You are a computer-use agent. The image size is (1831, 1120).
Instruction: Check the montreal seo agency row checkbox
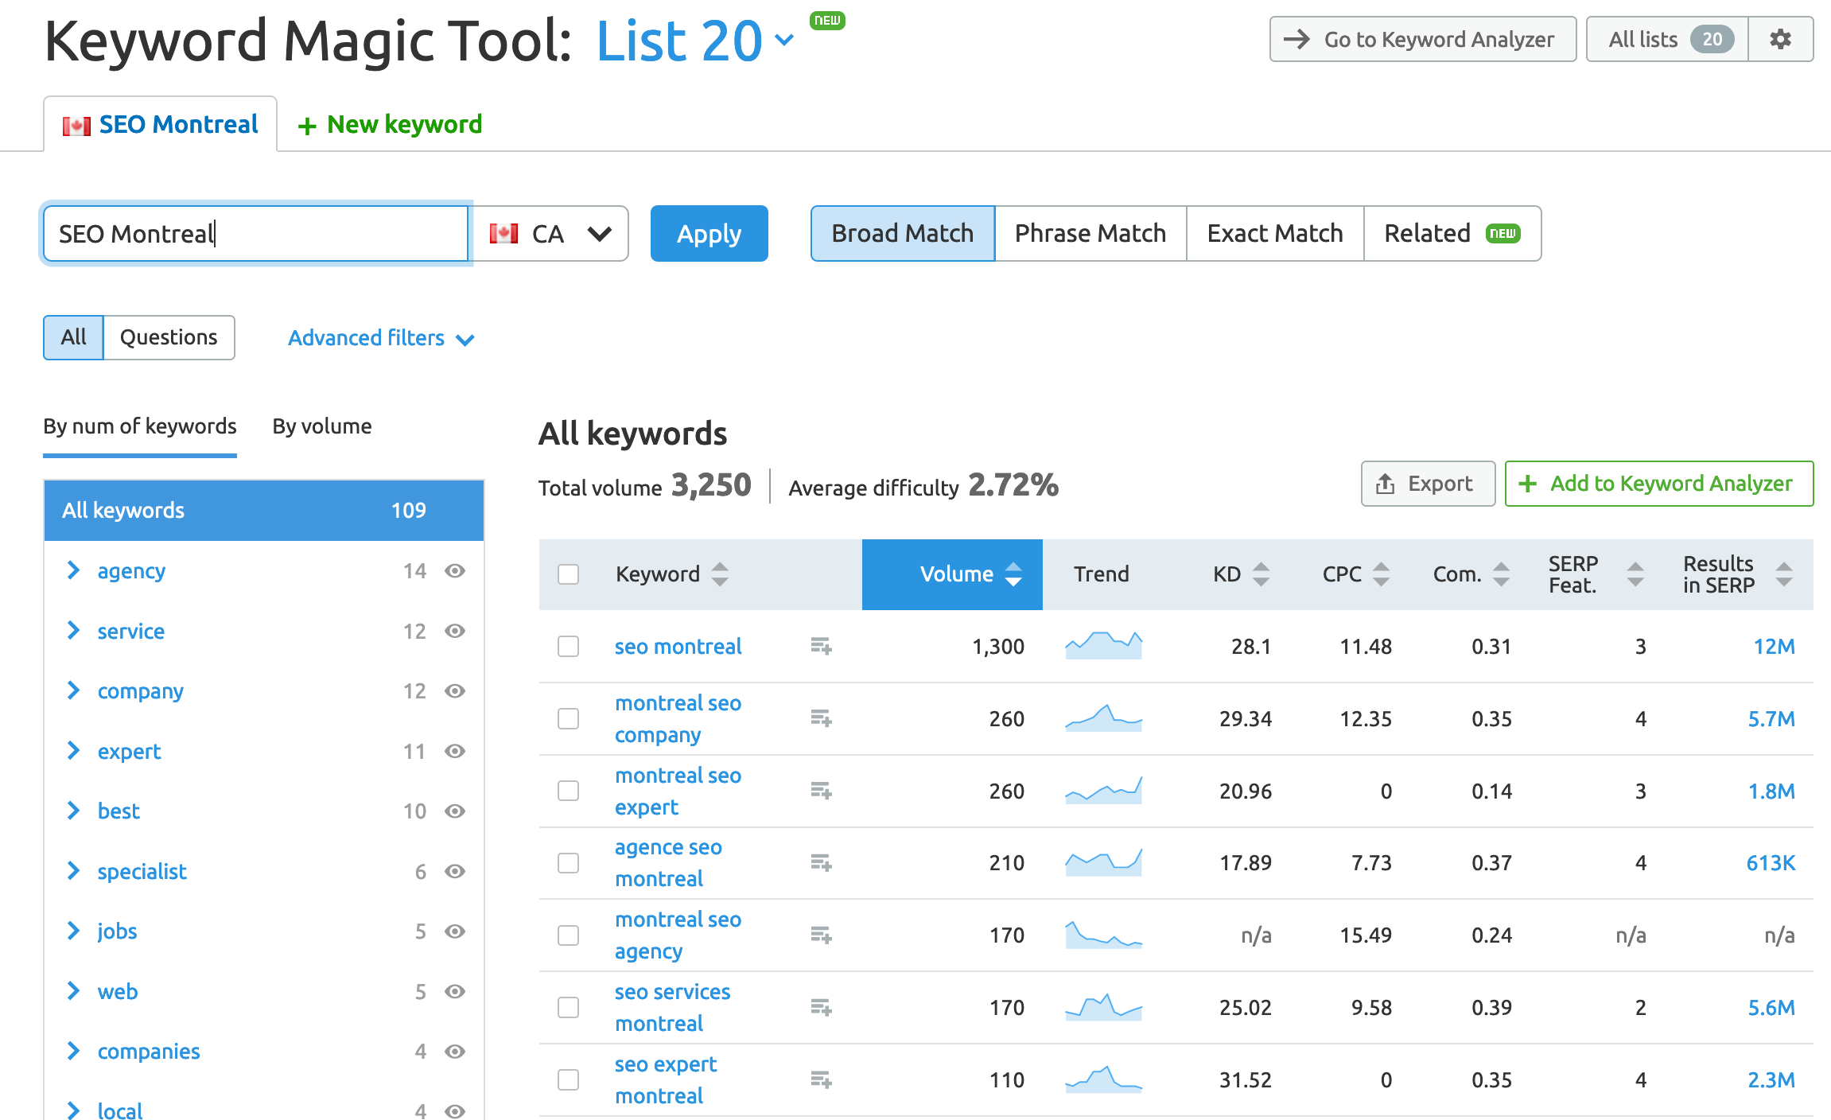(568, 935)
